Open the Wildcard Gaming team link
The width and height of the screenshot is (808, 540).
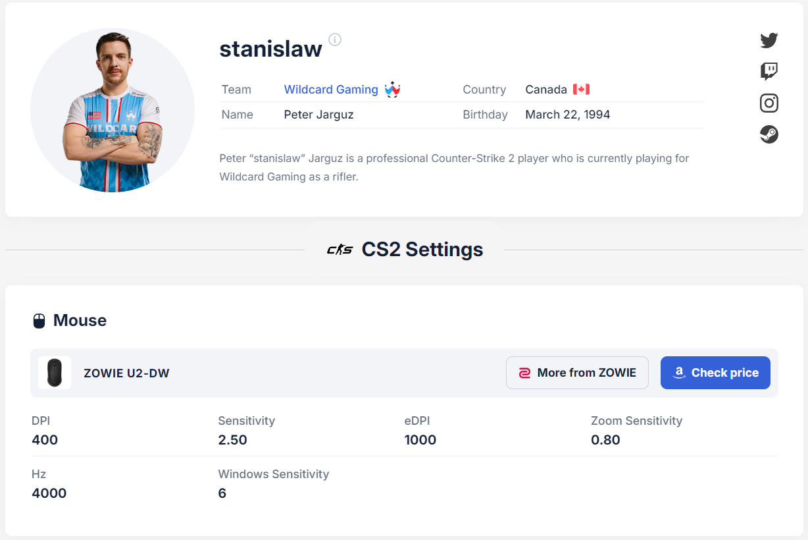331,90
